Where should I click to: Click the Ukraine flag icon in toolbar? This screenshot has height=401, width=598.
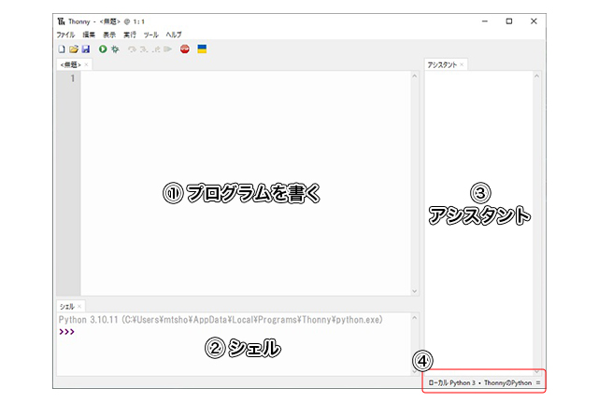pyautogui.click(x=202, y=48)
